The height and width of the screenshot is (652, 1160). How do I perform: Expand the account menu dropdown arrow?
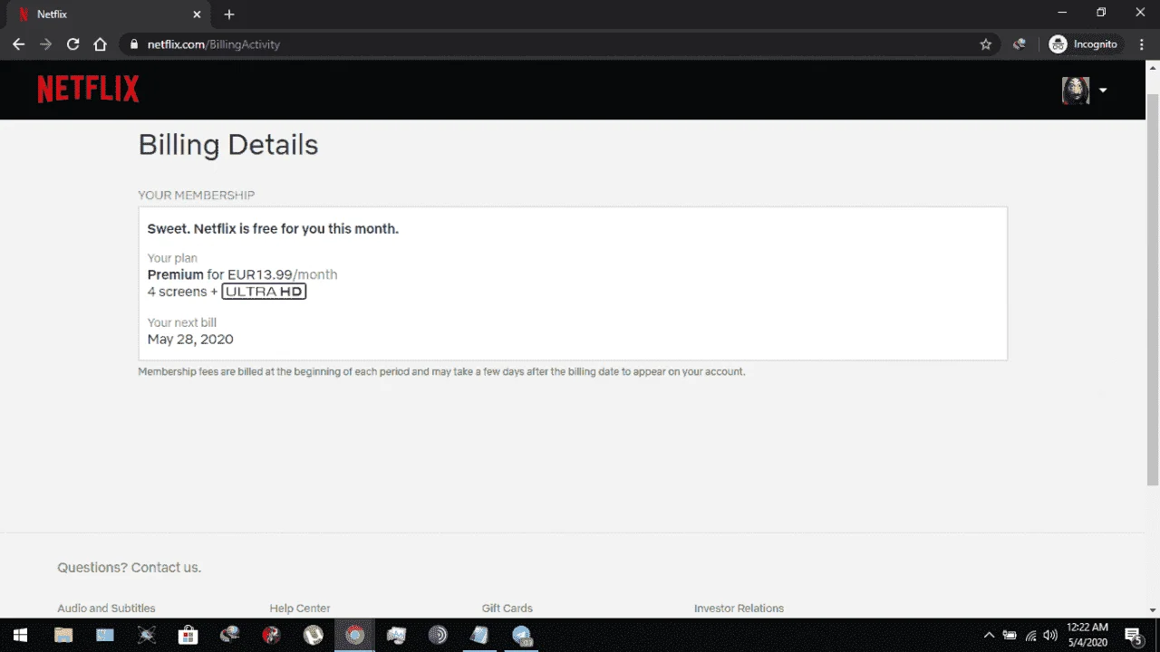tap(1103, 91)
